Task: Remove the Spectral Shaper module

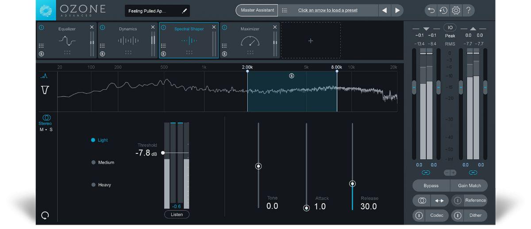Action: [x=214, y=27]
